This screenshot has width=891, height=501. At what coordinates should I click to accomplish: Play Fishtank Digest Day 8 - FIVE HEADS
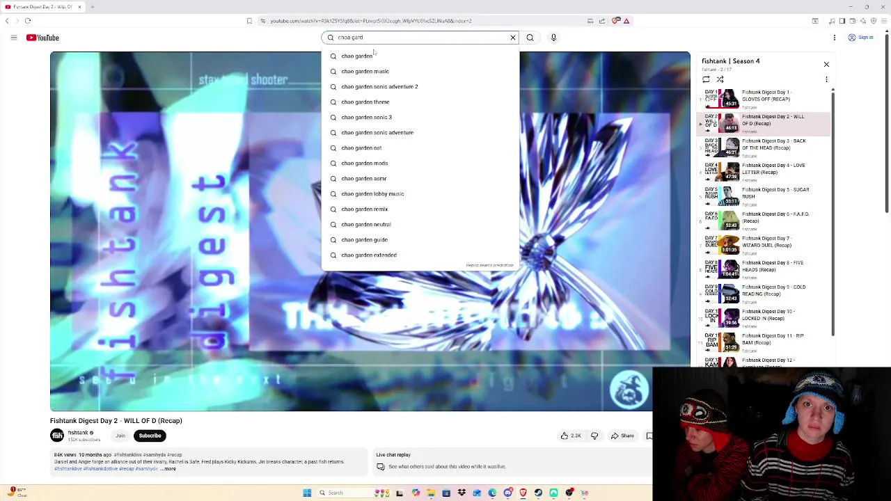[764, 269]
